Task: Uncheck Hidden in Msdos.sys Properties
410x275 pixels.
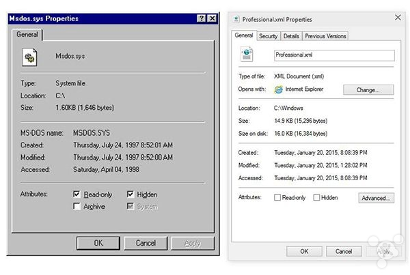Action: pyautogui.click(x=131, y=194)
